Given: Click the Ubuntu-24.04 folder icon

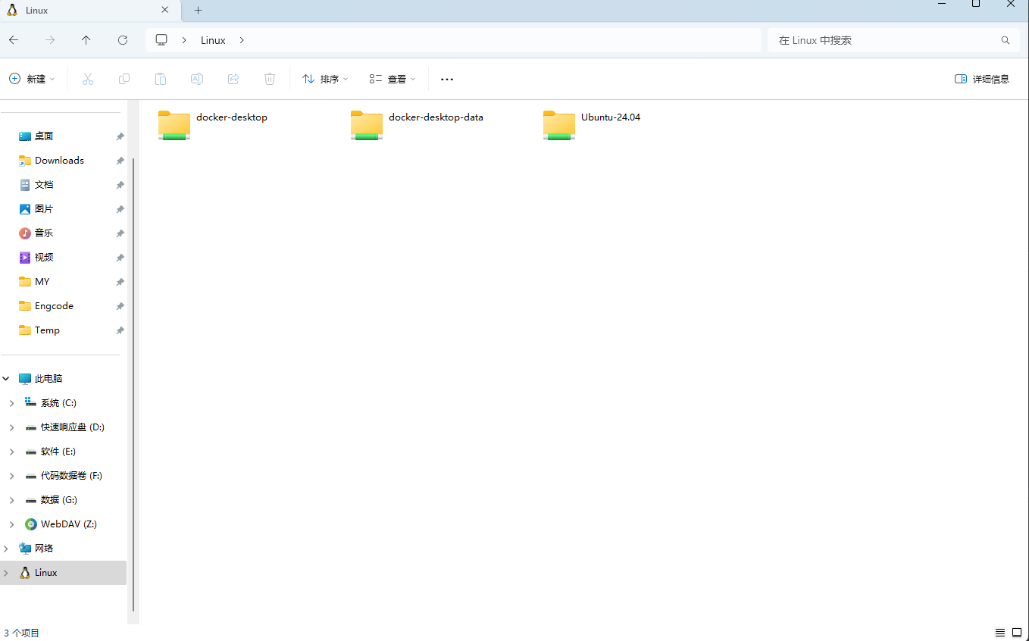Looking at the screenshot, I should point(559,125).
